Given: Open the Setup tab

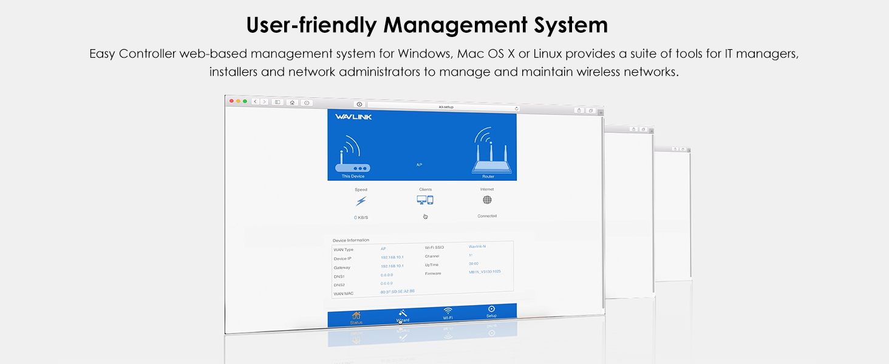Looking at the screenshot, I should point(491,311).
